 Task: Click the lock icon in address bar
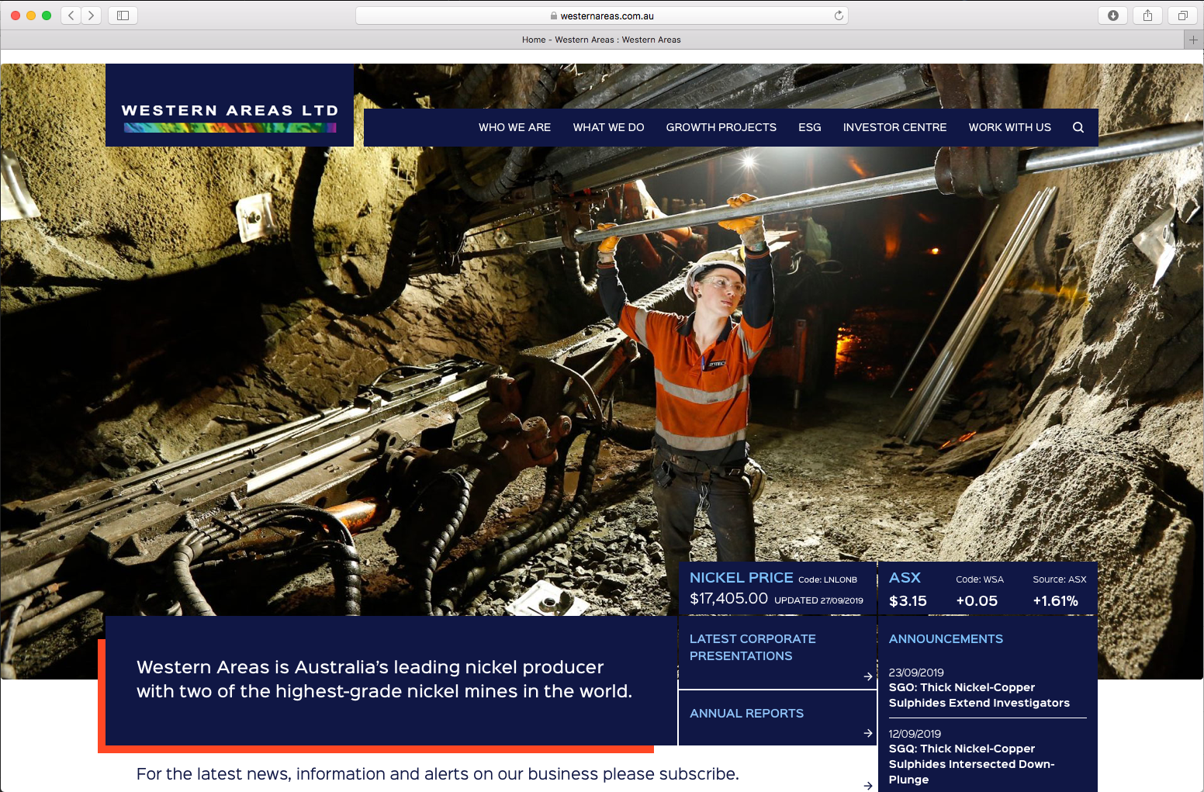click(x=554, y=16)
